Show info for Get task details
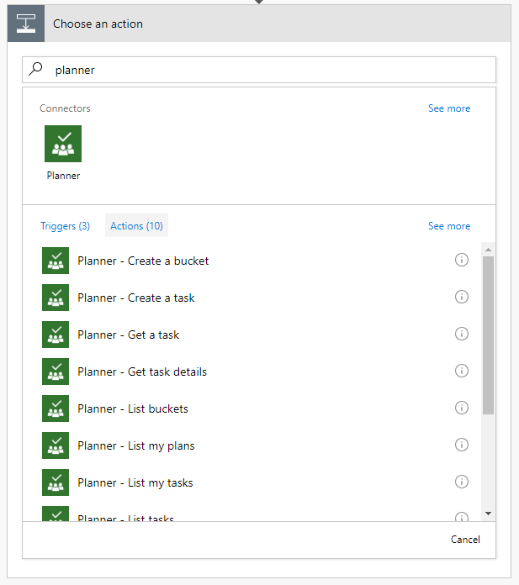 click(x=462, y=371)
